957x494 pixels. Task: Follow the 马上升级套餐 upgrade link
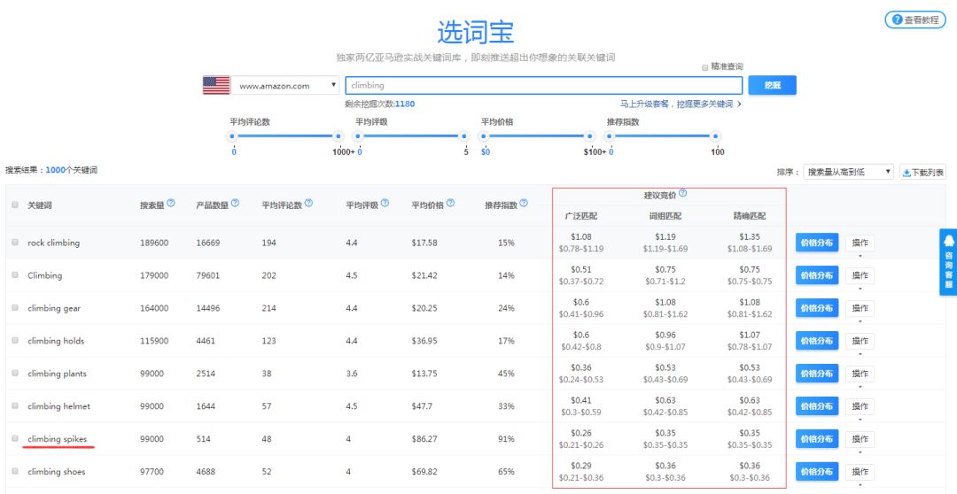pyautogui.click(x=681, y=104)
